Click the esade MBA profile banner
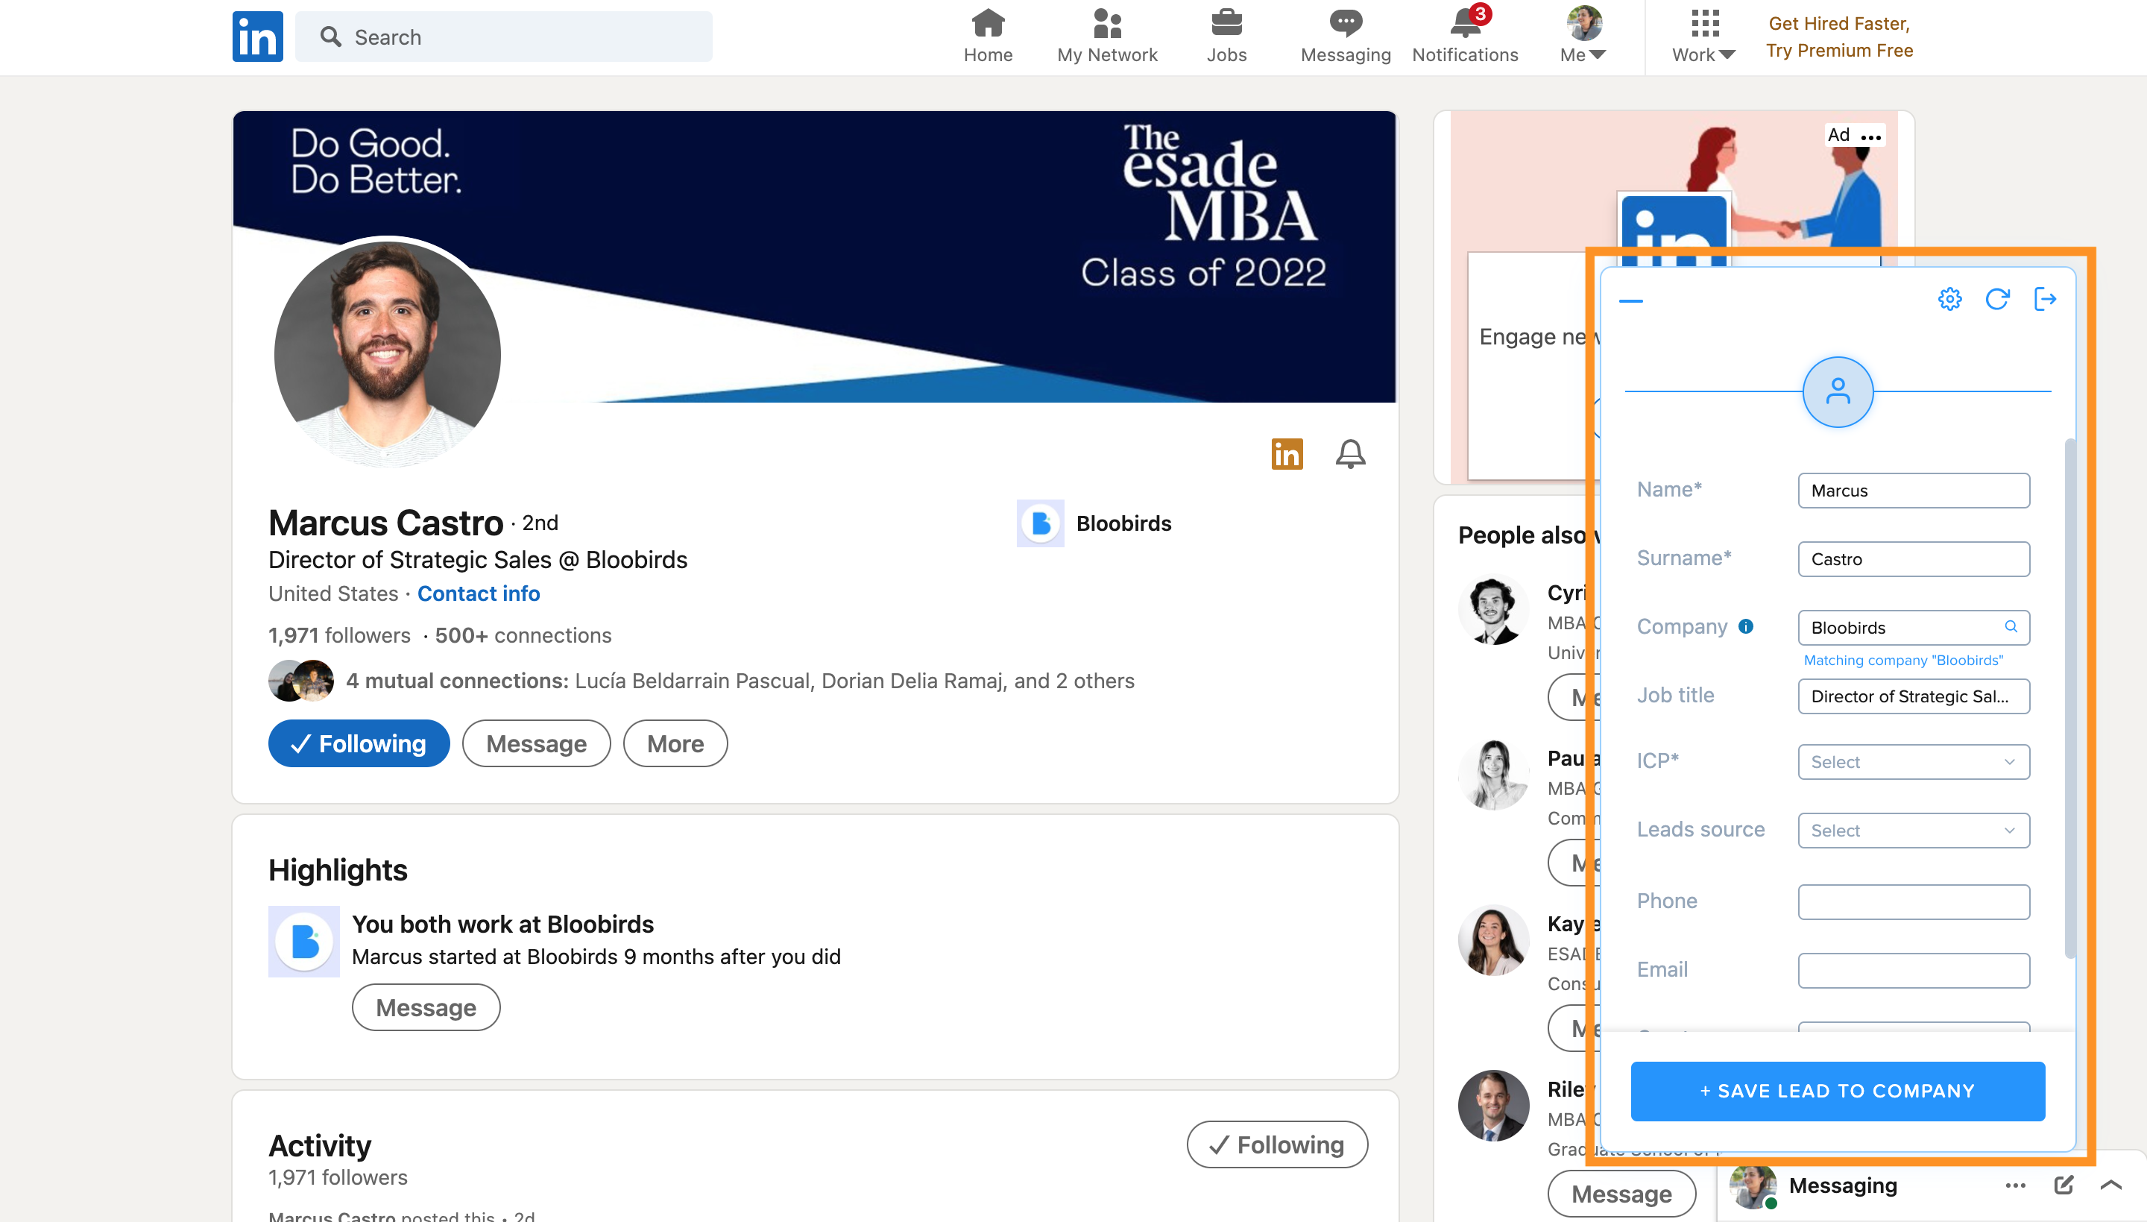Screen dimensions: 2147x1222 [x=814, y=256]
